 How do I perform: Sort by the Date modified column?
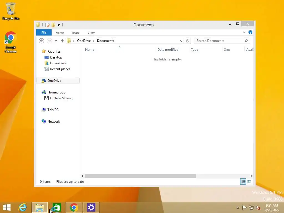click(x=168, y=49)
